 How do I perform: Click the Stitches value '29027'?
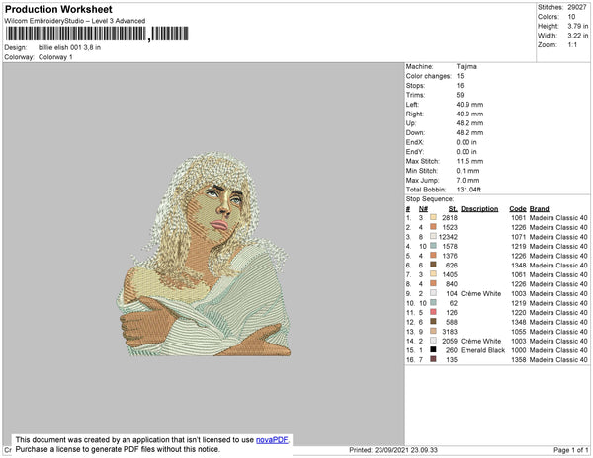(577, 7)
